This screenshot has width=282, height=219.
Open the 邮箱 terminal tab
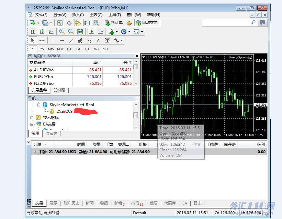[x=119, y=203]
